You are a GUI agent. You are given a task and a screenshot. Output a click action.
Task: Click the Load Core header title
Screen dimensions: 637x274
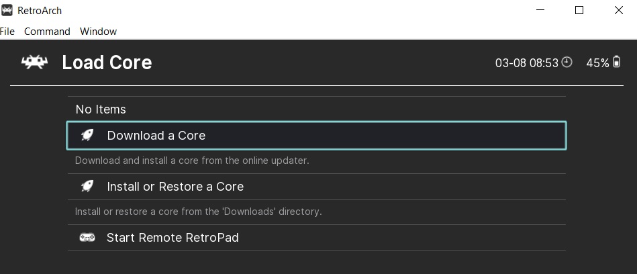[x=107, y=62]
